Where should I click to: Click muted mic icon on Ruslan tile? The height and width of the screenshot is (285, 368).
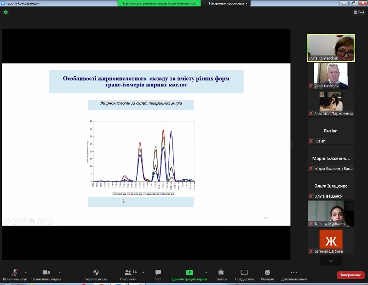tap(311, 141)
